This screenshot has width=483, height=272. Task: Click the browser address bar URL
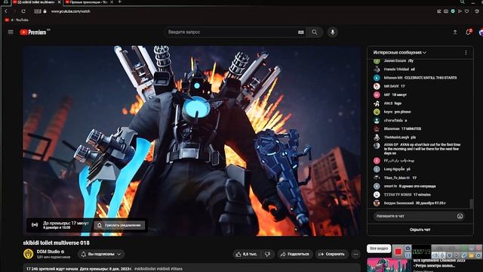pos(70,11)
